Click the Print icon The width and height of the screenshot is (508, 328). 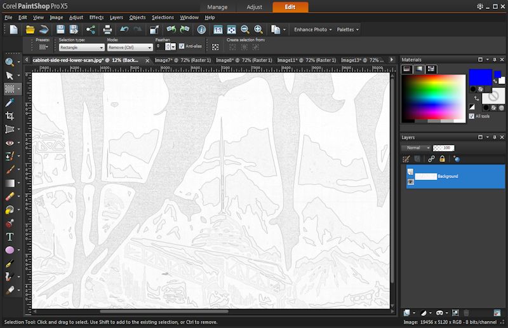107,29
